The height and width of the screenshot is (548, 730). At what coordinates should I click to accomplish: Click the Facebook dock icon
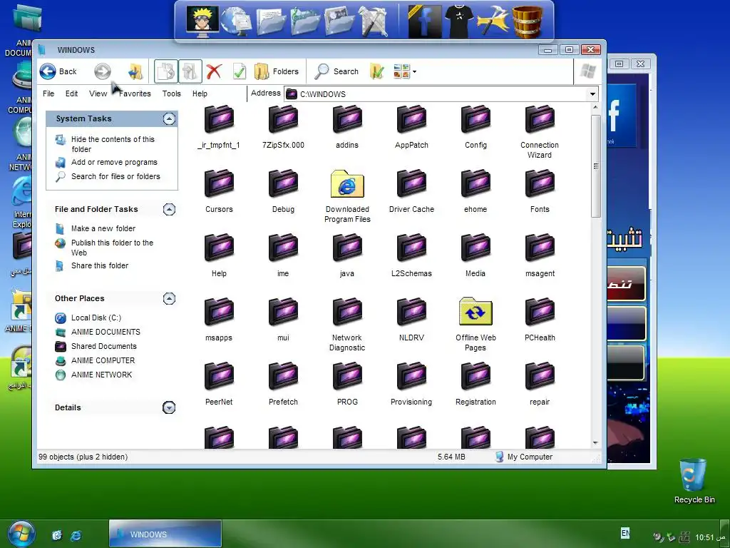[425, 21]
